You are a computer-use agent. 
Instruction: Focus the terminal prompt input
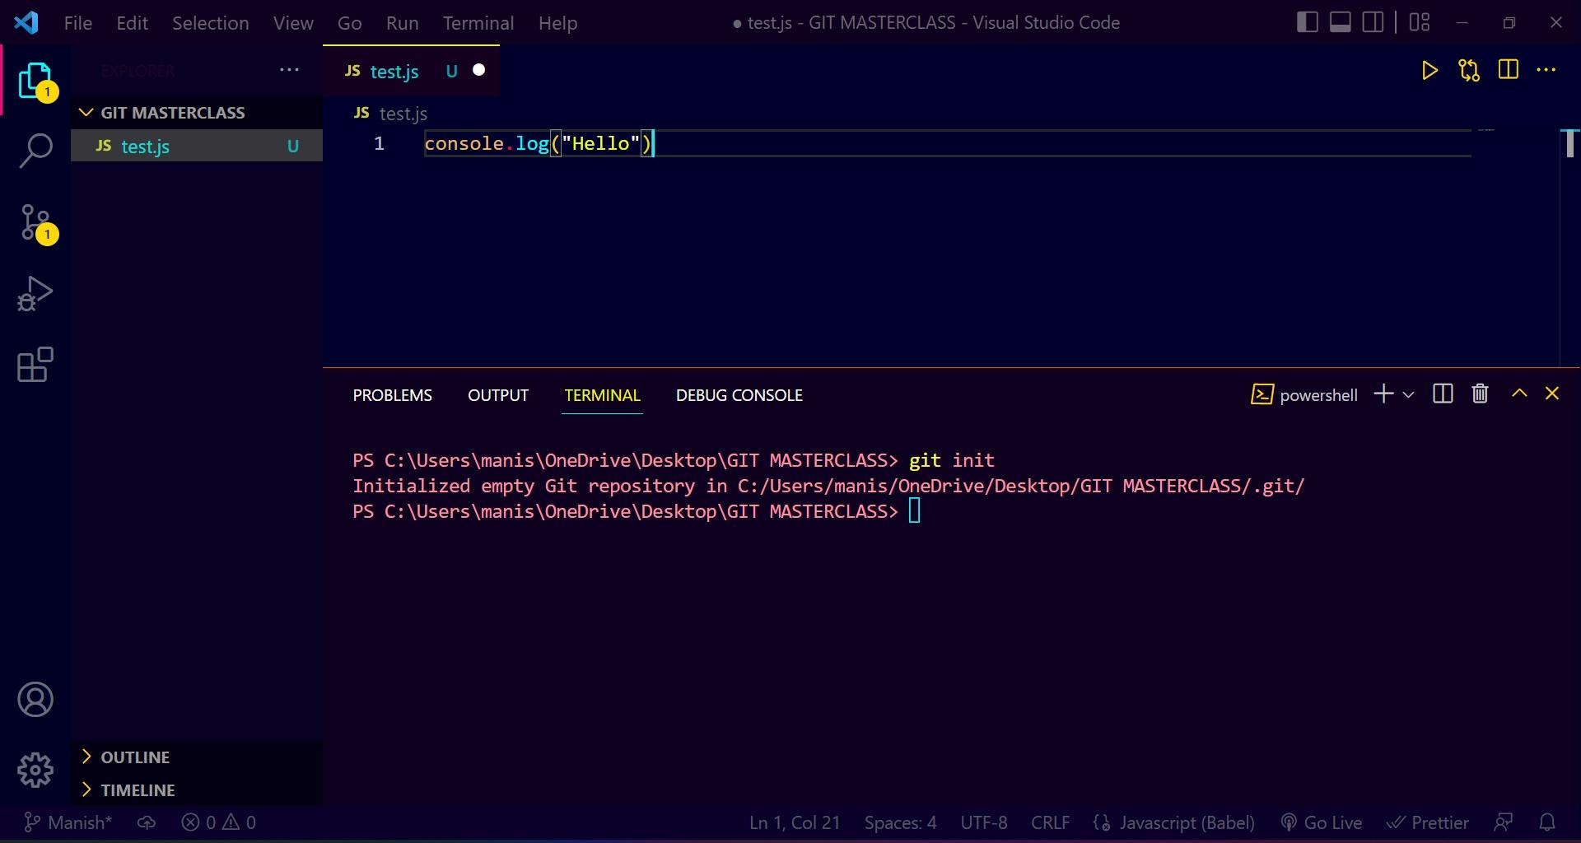[x=914, y=511]
